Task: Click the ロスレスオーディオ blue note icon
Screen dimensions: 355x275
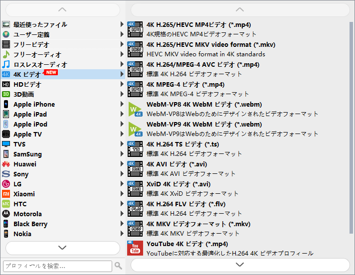Action: [x=6, y=64]
